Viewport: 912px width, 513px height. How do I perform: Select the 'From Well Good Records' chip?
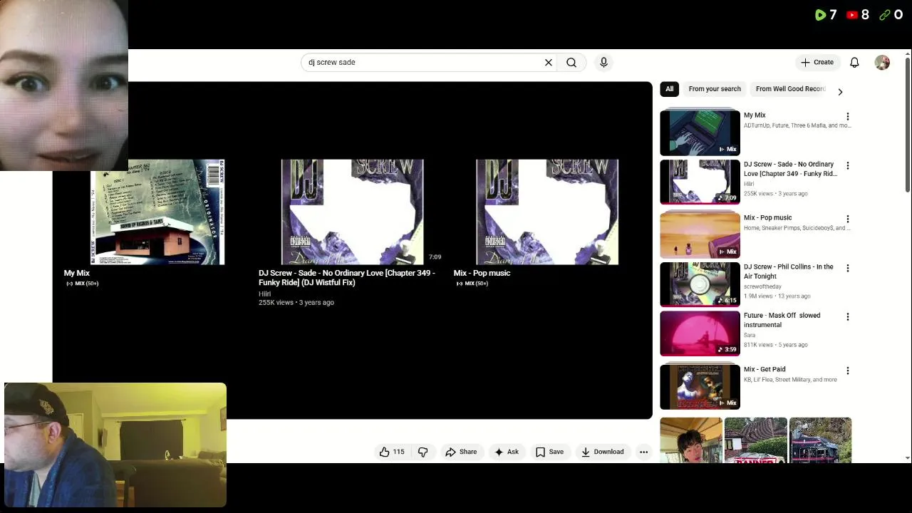(x=790, y=89)
